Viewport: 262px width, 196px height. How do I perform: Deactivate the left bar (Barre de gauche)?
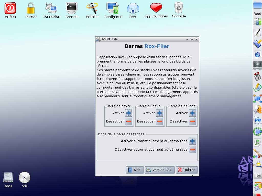click(x=192, y=121)
